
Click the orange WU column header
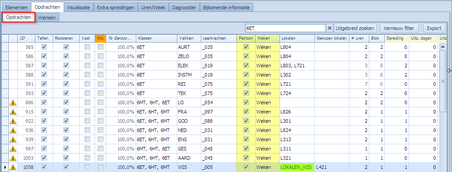(100, 38)
